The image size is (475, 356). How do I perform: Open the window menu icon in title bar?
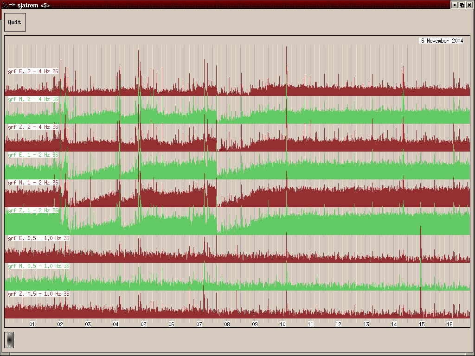[5, 5]
